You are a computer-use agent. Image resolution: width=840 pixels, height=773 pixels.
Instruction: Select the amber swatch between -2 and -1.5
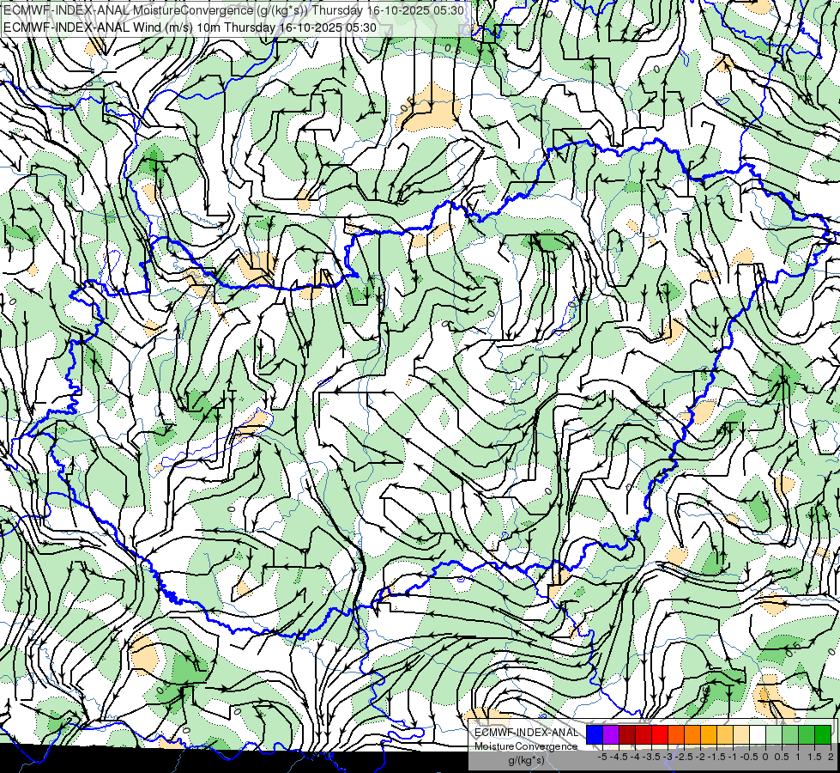(x=709, y=734)
